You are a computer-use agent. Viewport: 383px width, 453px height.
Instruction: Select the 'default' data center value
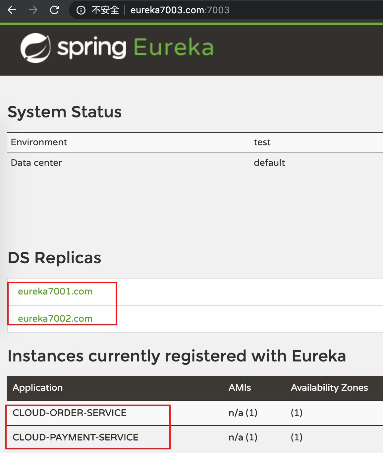269,163
